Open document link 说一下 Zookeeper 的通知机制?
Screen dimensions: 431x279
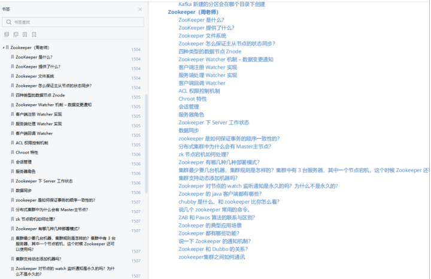[215, 241]
